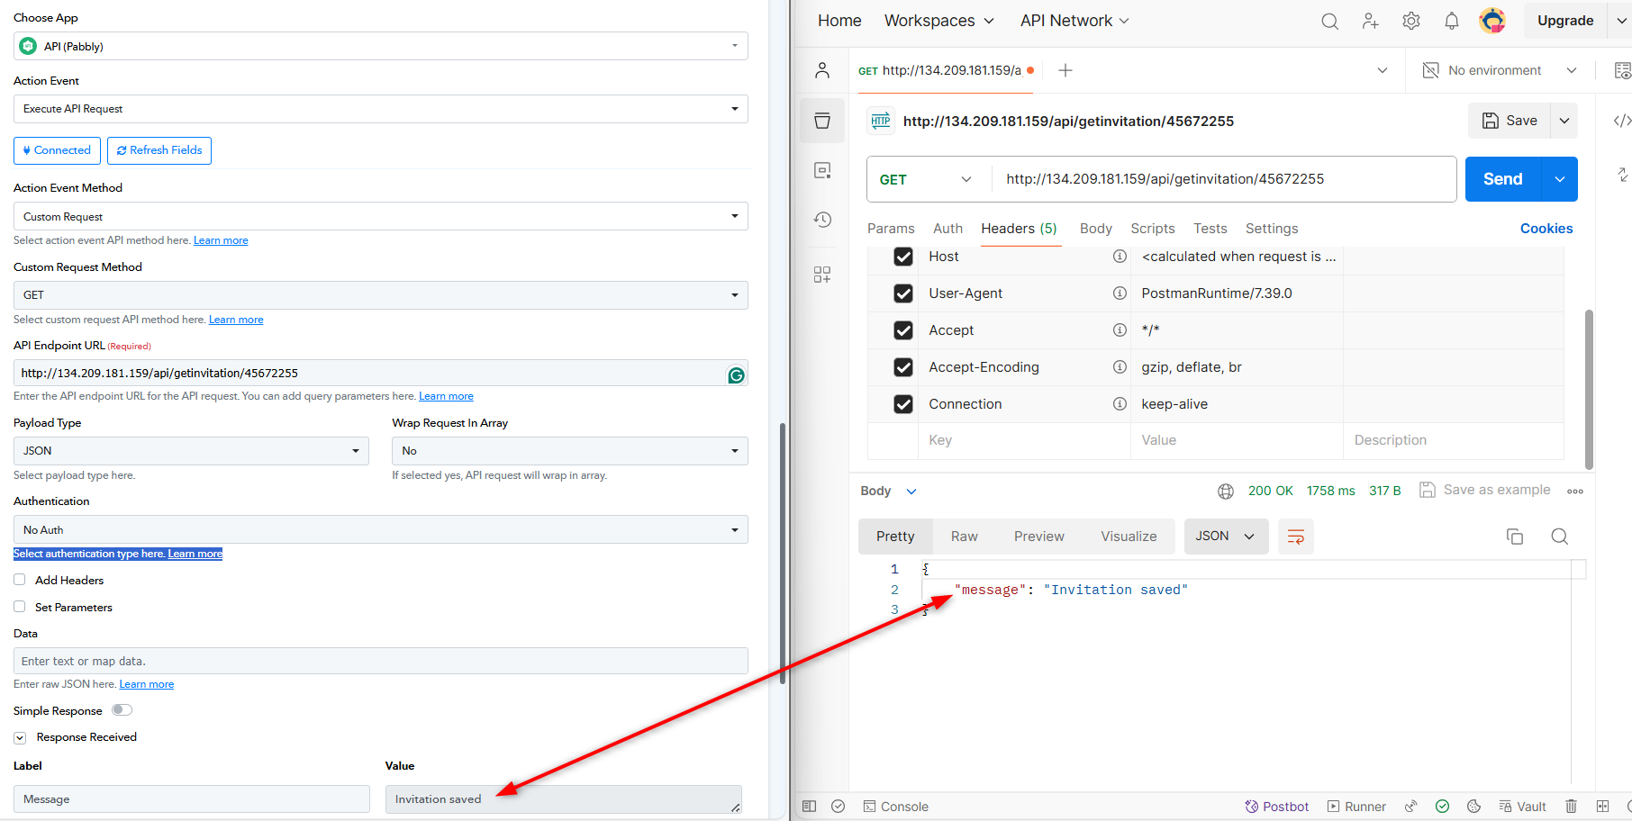The width and height of the screenshot is (1632, 821).
Task: Click the HTTP request type icon
Action: coord(881,121)
